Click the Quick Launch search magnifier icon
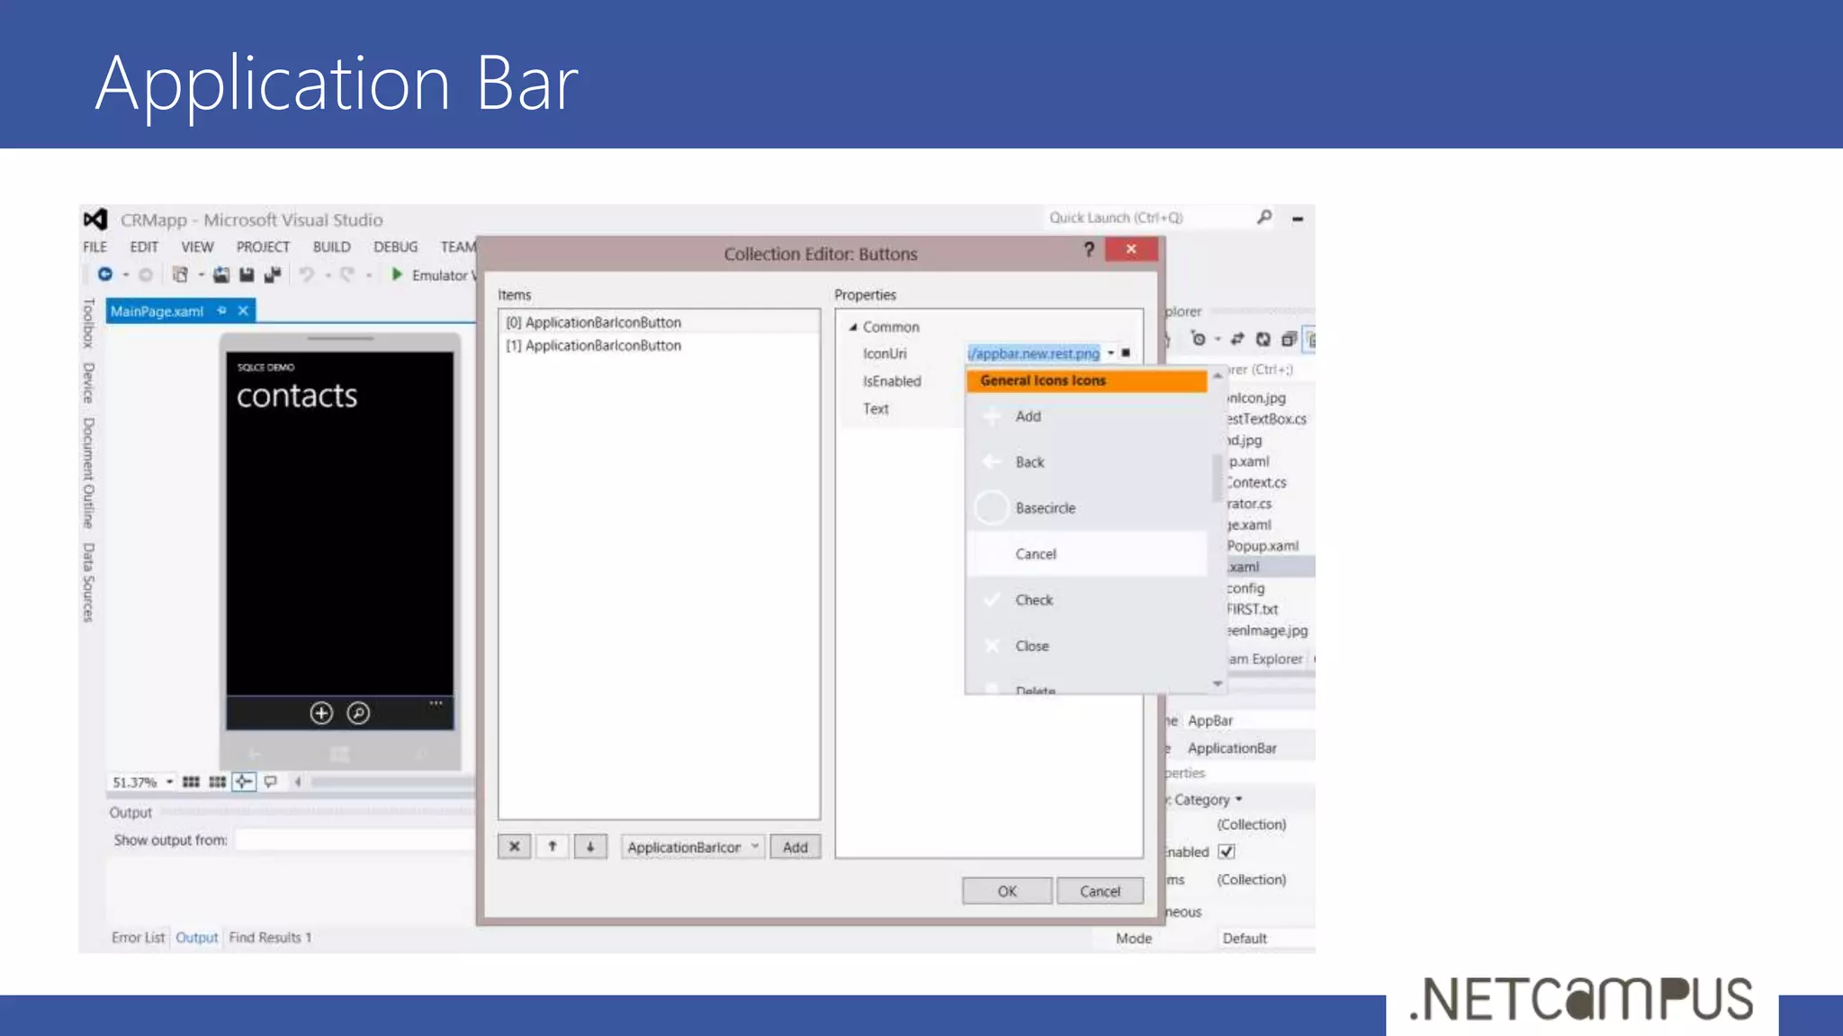 (x=1264, y=217)
